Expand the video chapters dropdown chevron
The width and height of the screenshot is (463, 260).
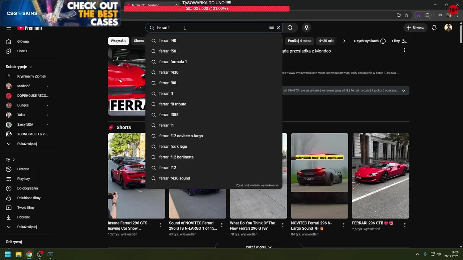coord(404,91)
